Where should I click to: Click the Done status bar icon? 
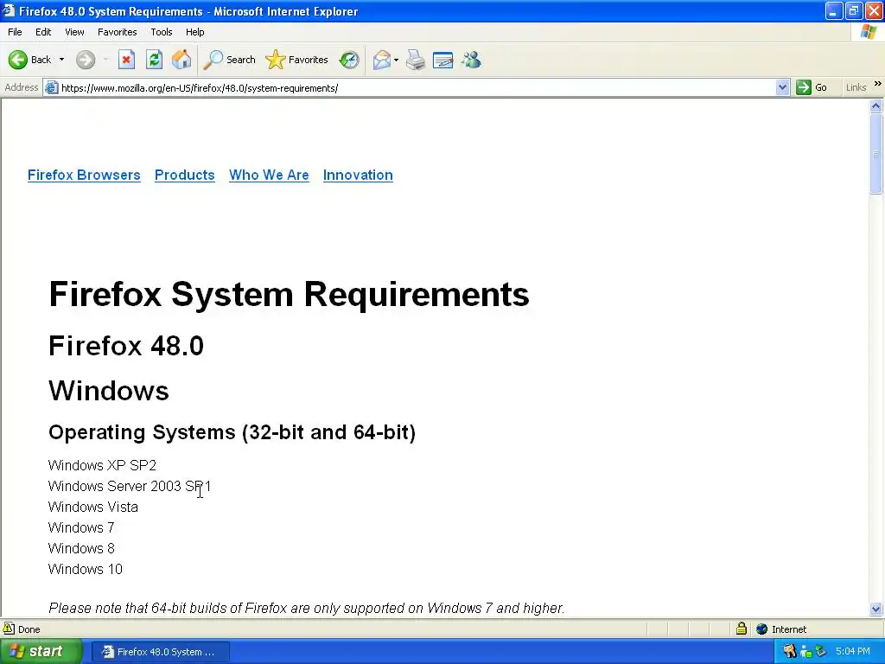9,629
